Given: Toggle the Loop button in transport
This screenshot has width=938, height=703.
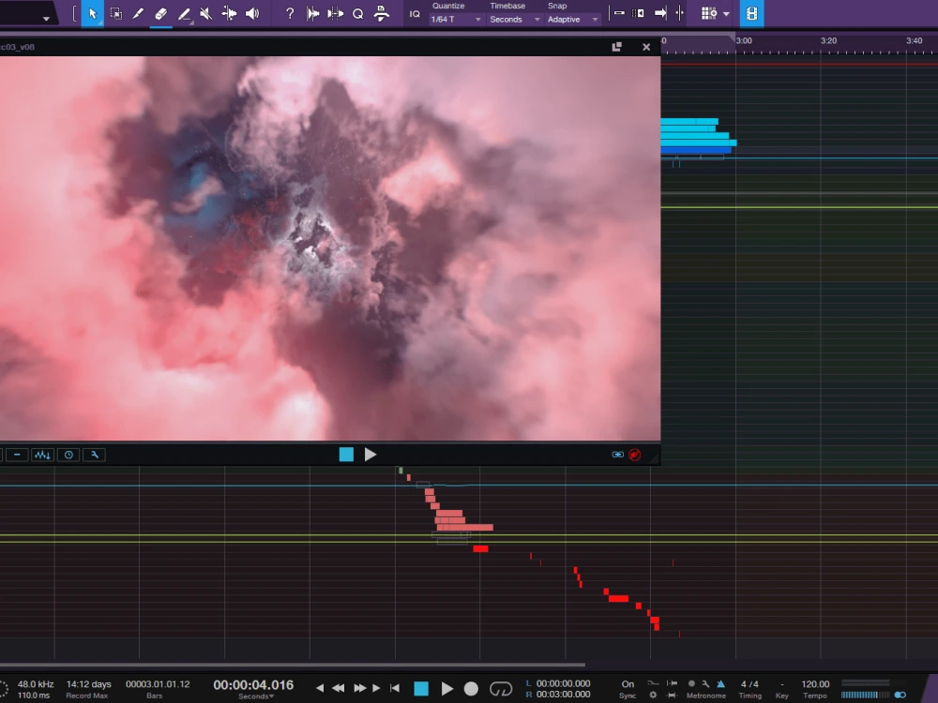Looking at the screenshot, I should pyautogui.click(x=501, y=689).
